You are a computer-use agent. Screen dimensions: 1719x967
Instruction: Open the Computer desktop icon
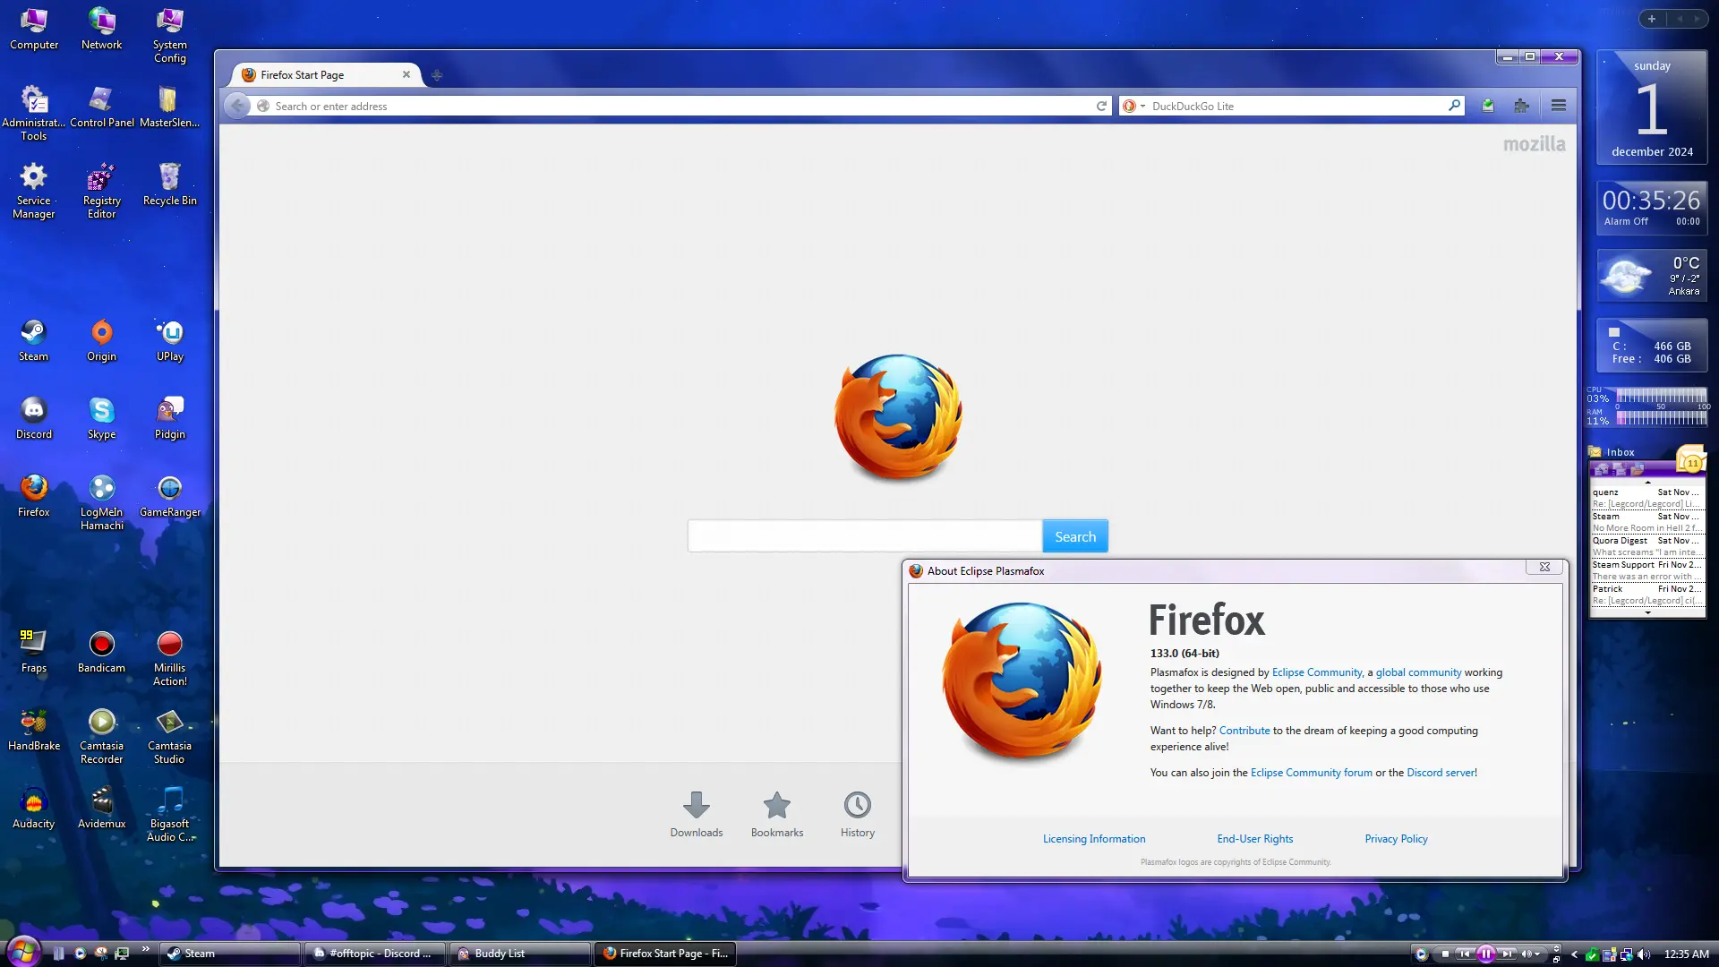click(x=34, y=29)
